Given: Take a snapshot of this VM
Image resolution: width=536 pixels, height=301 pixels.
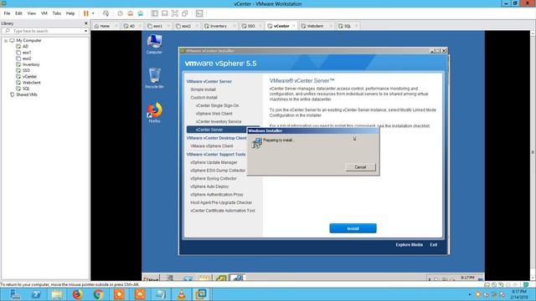Looking at the screenshot, I should point(121,13).
